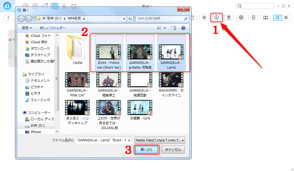Expand the arrow after MP4视频 breadcrumb

tap(84, 19)
